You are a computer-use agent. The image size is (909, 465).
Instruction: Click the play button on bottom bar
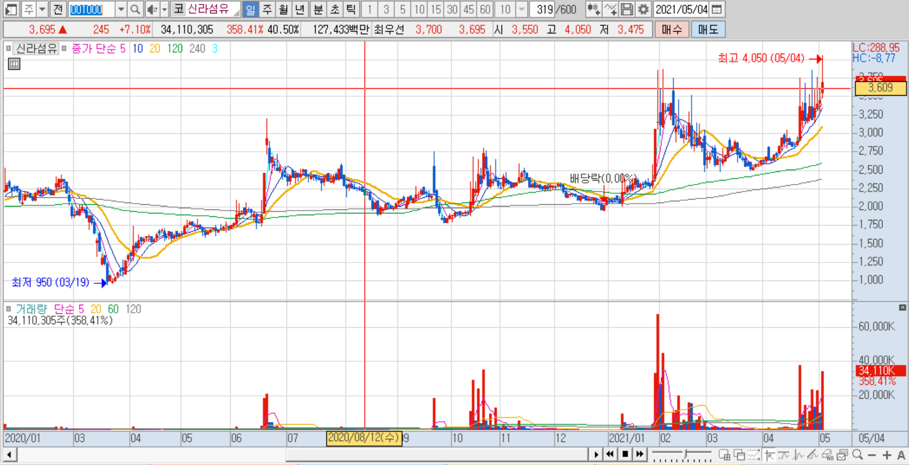click(x=596, y=455)
